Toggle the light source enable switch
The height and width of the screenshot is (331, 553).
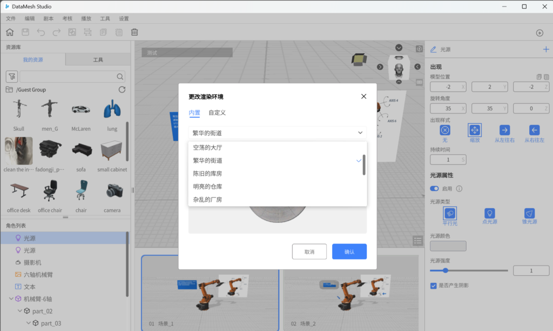(x=434, y=189)
